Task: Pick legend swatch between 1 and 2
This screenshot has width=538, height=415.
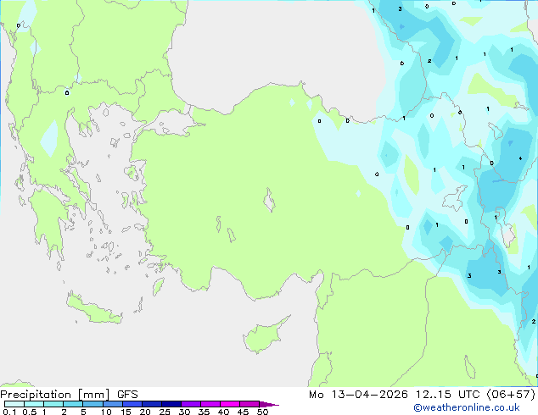Action: [53, 404]
